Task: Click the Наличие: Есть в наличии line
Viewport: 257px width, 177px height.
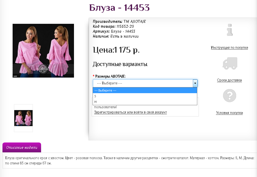Action: tap(116, 36)
